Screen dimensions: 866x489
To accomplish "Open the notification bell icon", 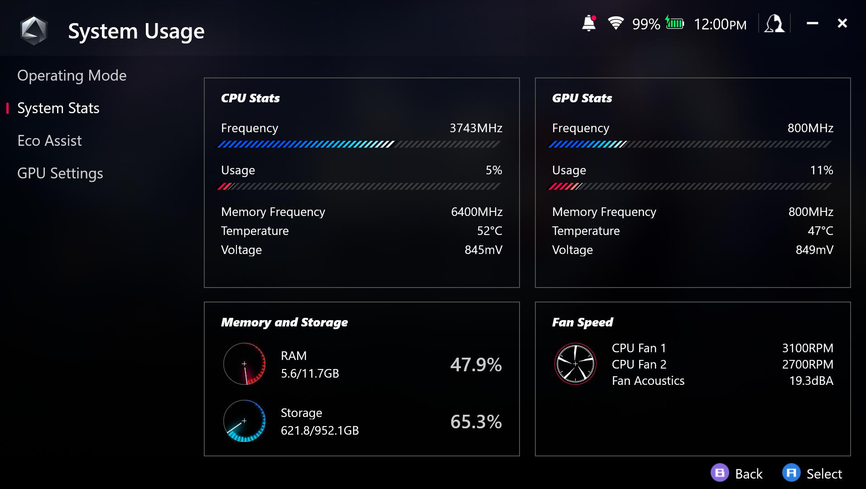I will click(x=589, y=23).
